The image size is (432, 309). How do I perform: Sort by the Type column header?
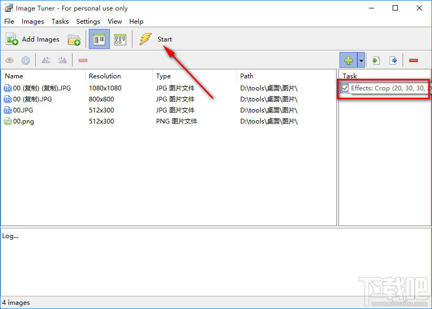(194, 76)
